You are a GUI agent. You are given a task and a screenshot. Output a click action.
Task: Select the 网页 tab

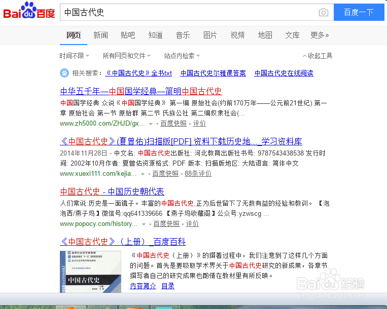74,35
